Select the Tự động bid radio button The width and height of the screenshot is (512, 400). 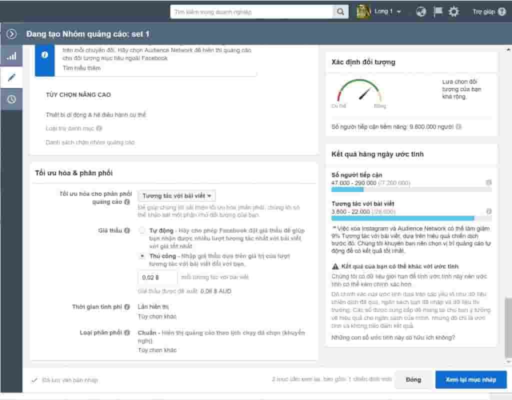142,230
